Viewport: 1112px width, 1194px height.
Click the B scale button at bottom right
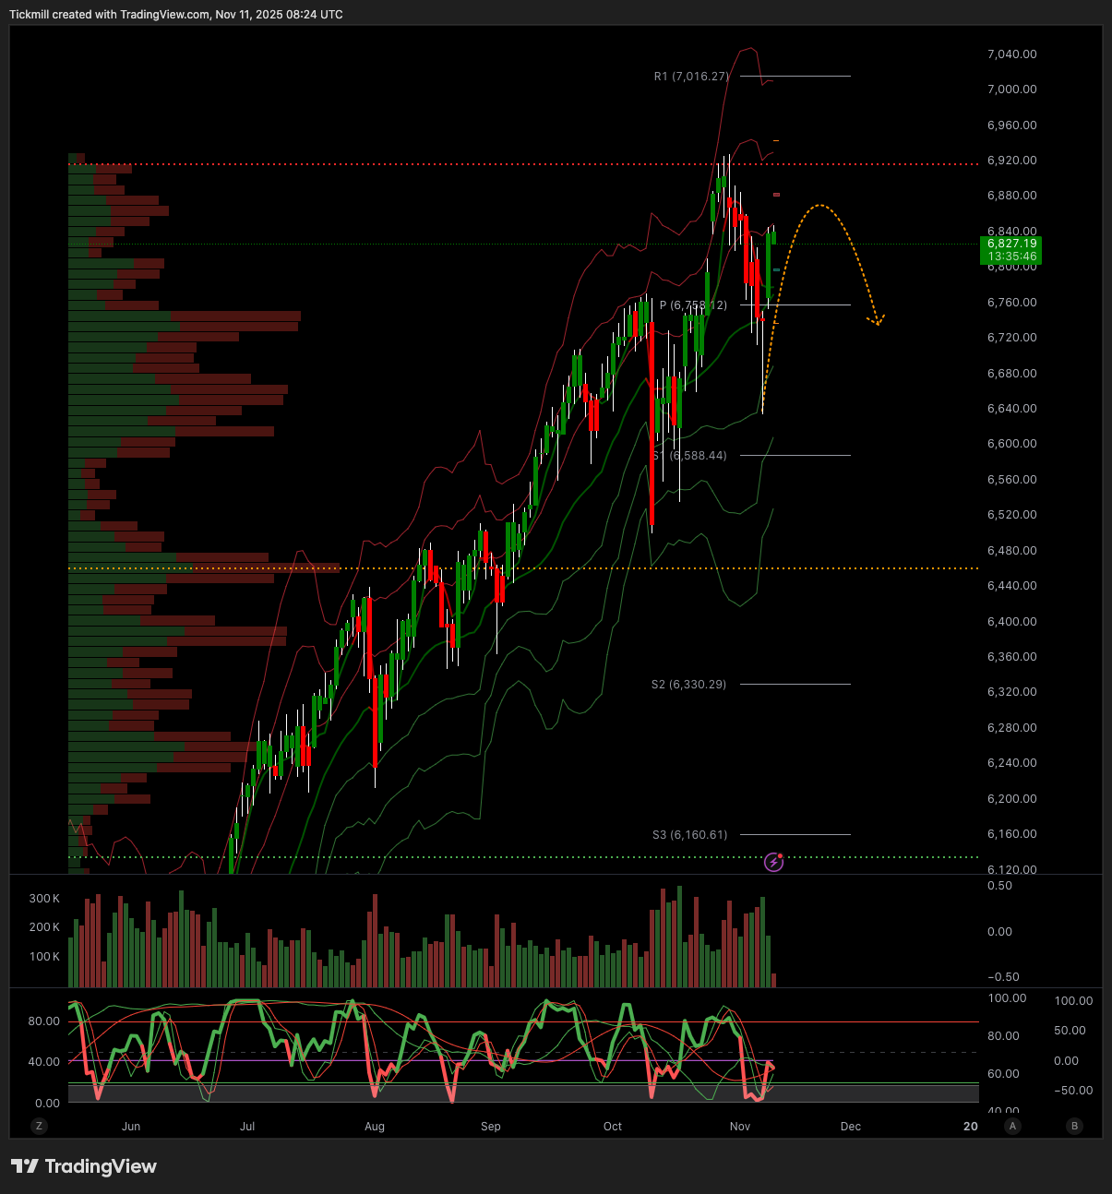click(1074, 1126)
